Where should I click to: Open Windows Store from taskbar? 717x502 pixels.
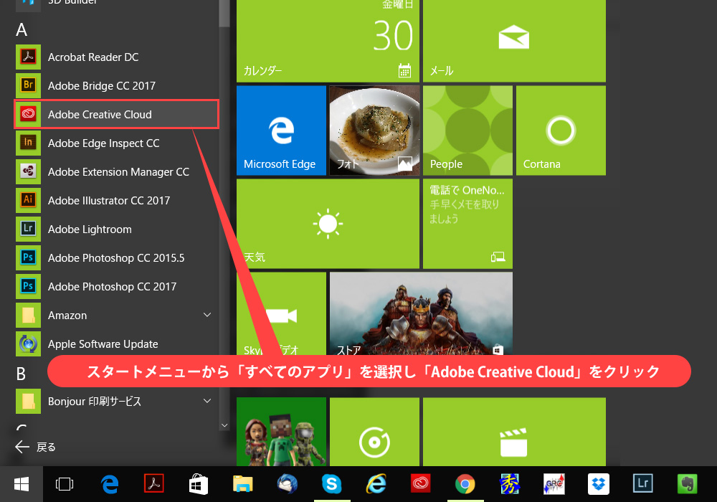[x=199, y=484]
